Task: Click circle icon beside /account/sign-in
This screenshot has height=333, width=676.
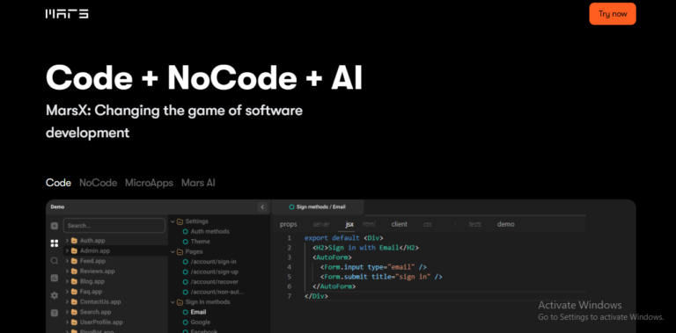Action: pos(186,262)
